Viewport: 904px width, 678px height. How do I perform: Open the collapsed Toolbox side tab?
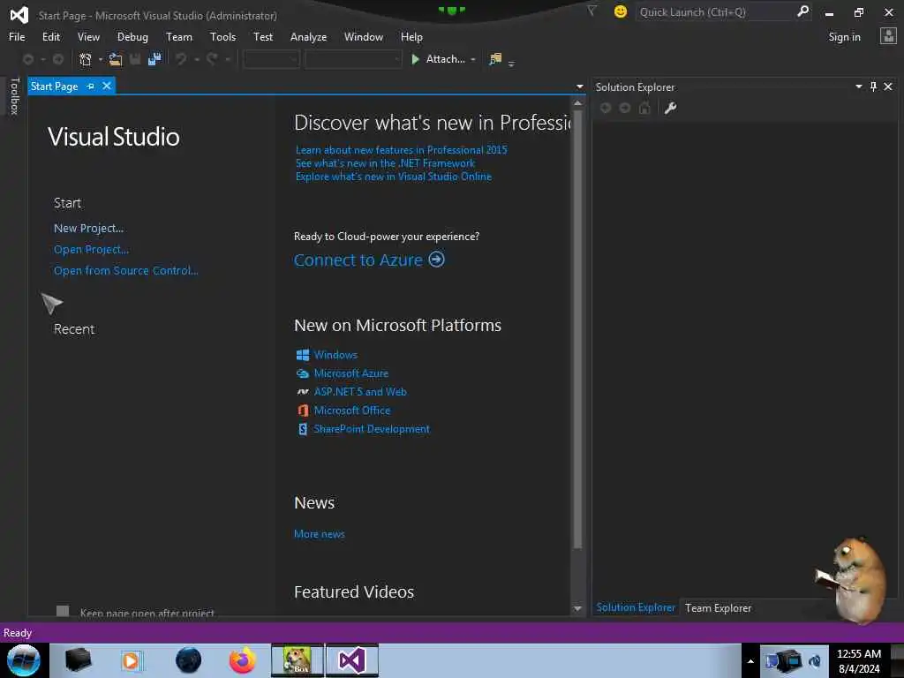pos(14,96)
